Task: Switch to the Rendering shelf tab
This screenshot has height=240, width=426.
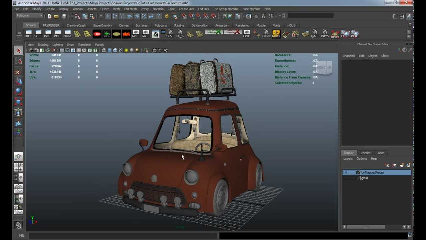Action: [x=242, y=25]
